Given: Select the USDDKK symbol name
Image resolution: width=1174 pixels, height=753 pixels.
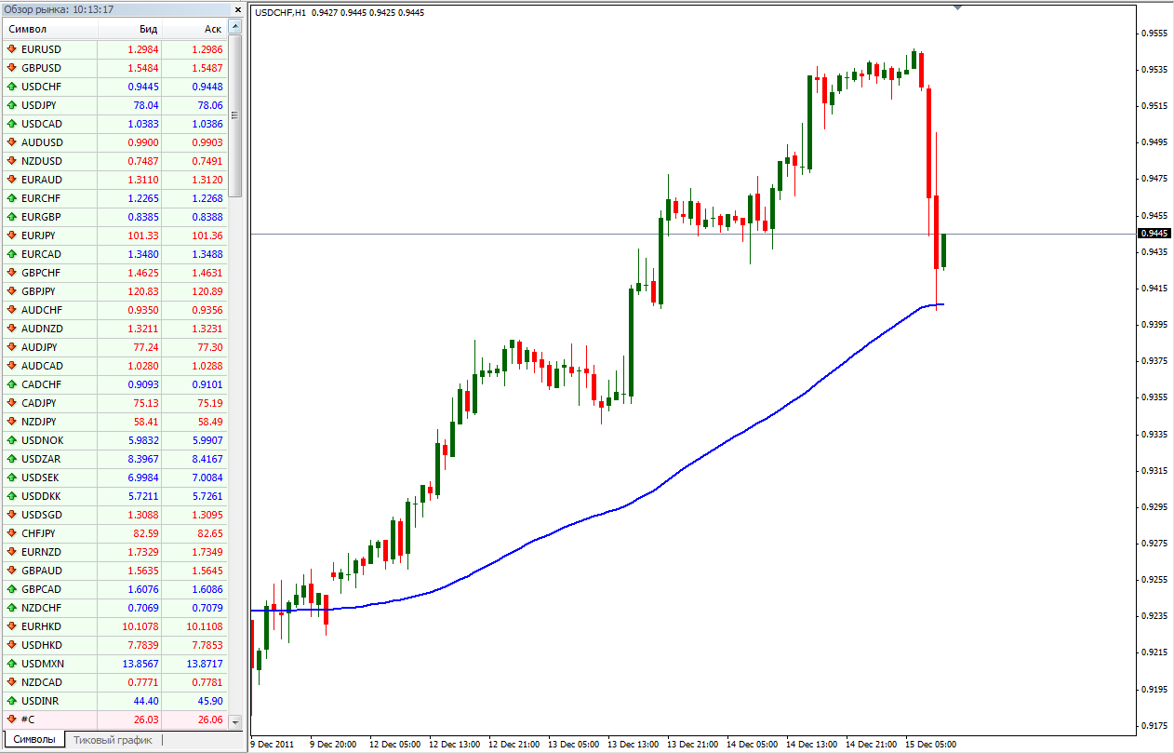Looking at the screenshot, I should pos(41,496).
